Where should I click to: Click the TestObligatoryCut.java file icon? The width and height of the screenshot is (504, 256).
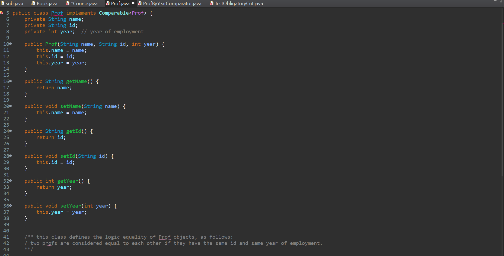coord(212,3)
